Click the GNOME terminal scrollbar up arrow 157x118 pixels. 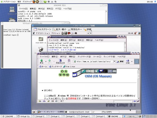pos(106,11)
